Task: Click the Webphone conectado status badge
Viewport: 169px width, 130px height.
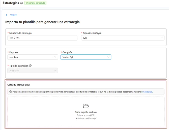Action: pyautogui.click(x=35, y=3)
